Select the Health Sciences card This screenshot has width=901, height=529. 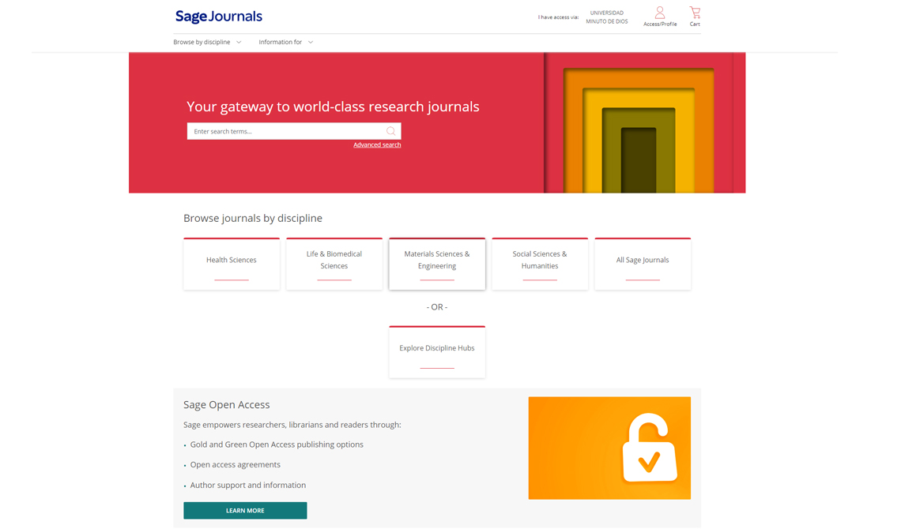coord(232,264)
